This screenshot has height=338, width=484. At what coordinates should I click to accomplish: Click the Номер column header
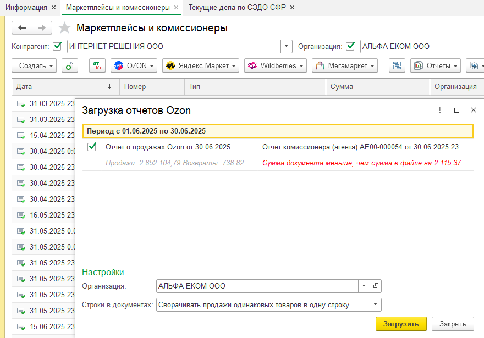coord(152,87)
